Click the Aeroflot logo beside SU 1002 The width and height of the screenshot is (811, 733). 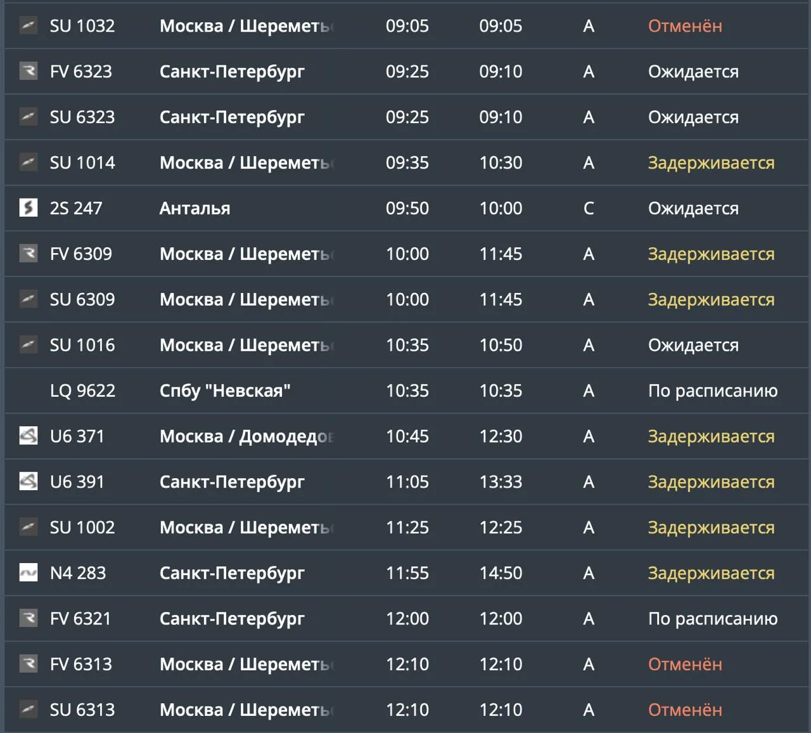(x=29, y=528)
